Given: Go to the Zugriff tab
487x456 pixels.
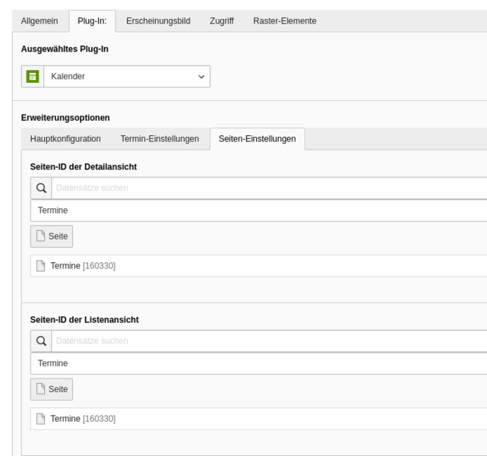Looking at the screenshot, I should 222,21.
